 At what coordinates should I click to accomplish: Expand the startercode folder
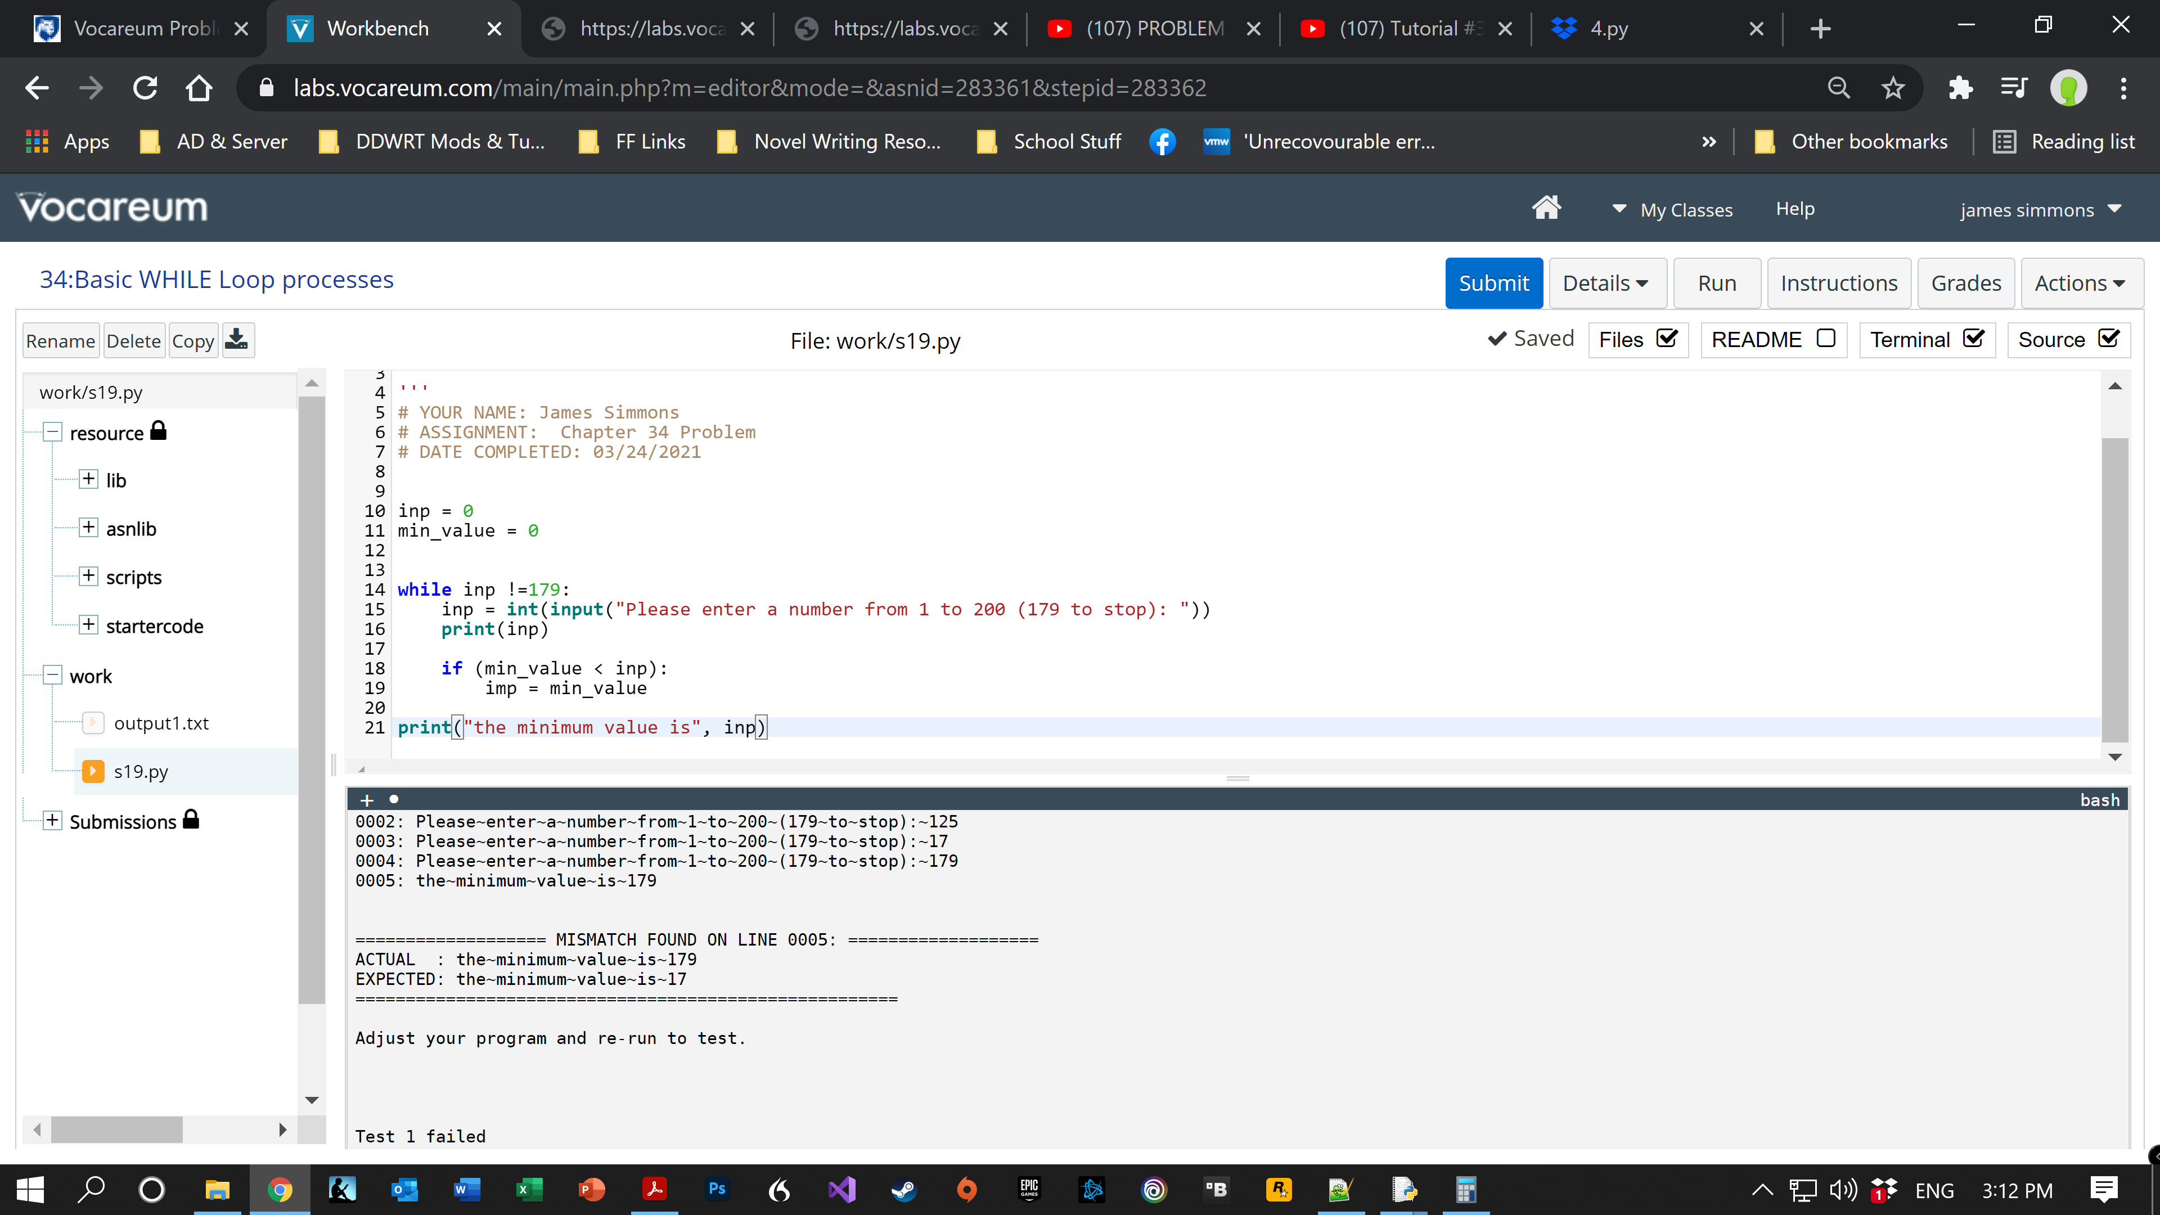coord(88,625)
